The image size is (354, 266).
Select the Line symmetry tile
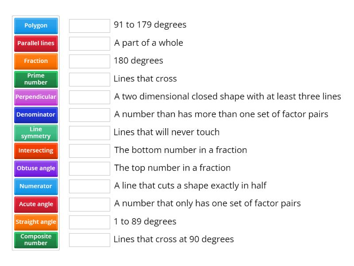point(35,133)
